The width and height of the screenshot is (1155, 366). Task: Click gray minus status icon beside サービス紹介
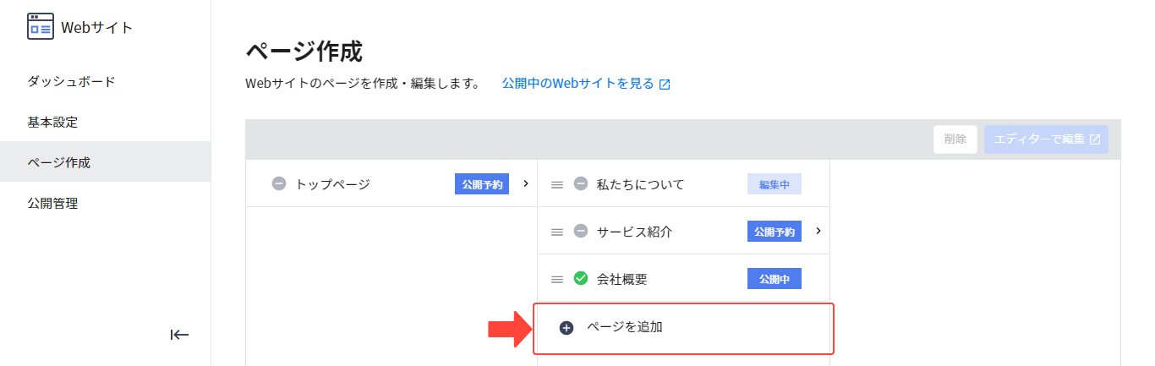tap(581, 231)
